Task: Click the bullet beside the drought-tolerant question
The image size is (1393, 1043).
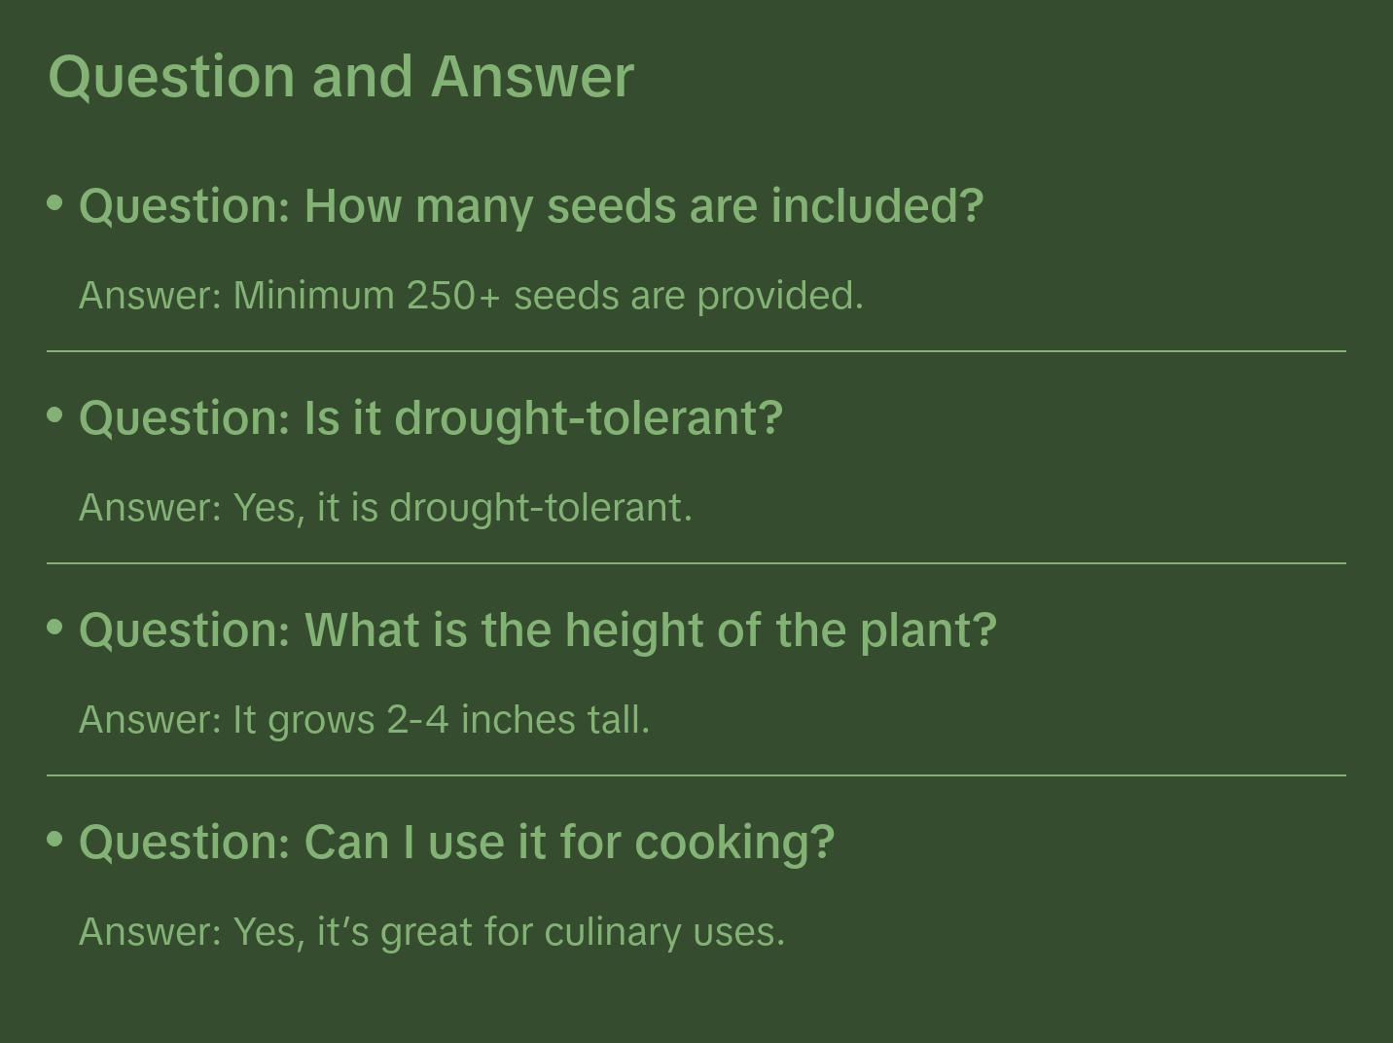Action: point(55,414)
